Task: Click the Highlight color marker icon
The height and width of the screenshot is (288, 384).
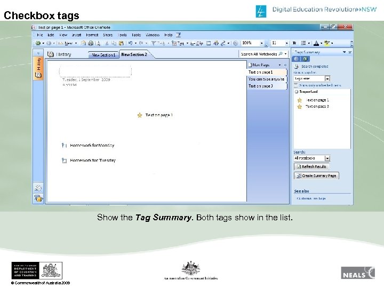Action: click(327, 43)
